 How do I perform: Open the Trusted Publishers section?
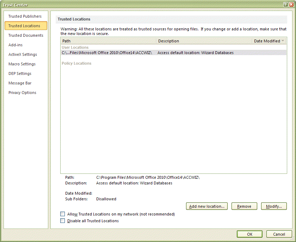[25, 16]
